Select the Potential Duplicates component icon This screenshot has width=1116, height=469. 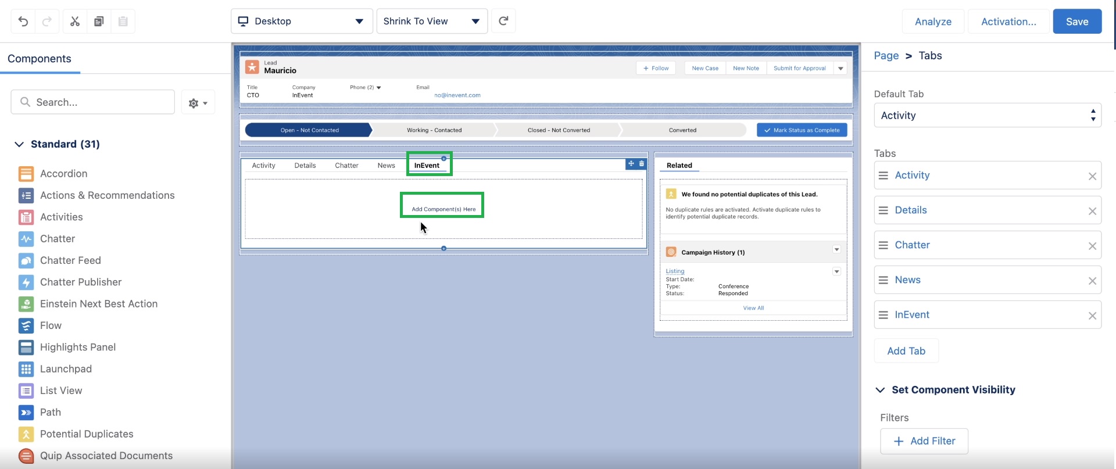[x=26, y=434]
